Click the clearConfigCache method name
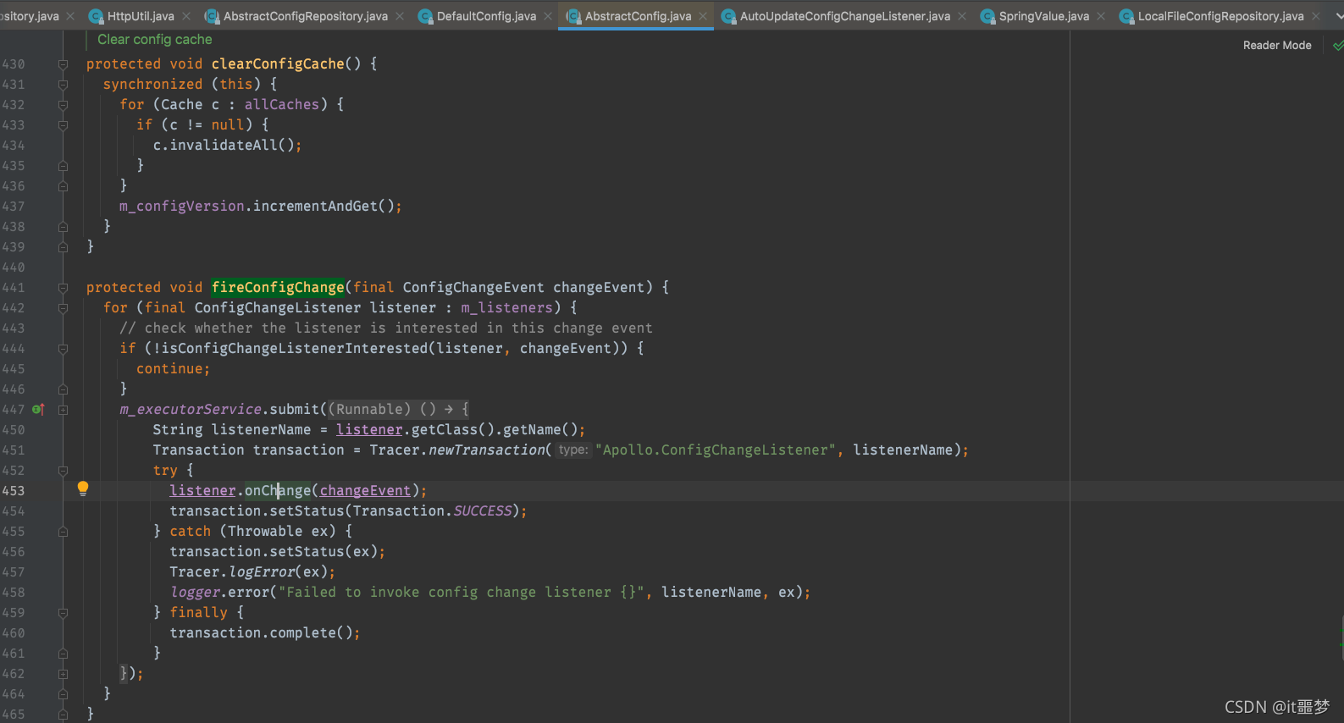Viewport: 1344px width, 723px height. coord(278,64)
